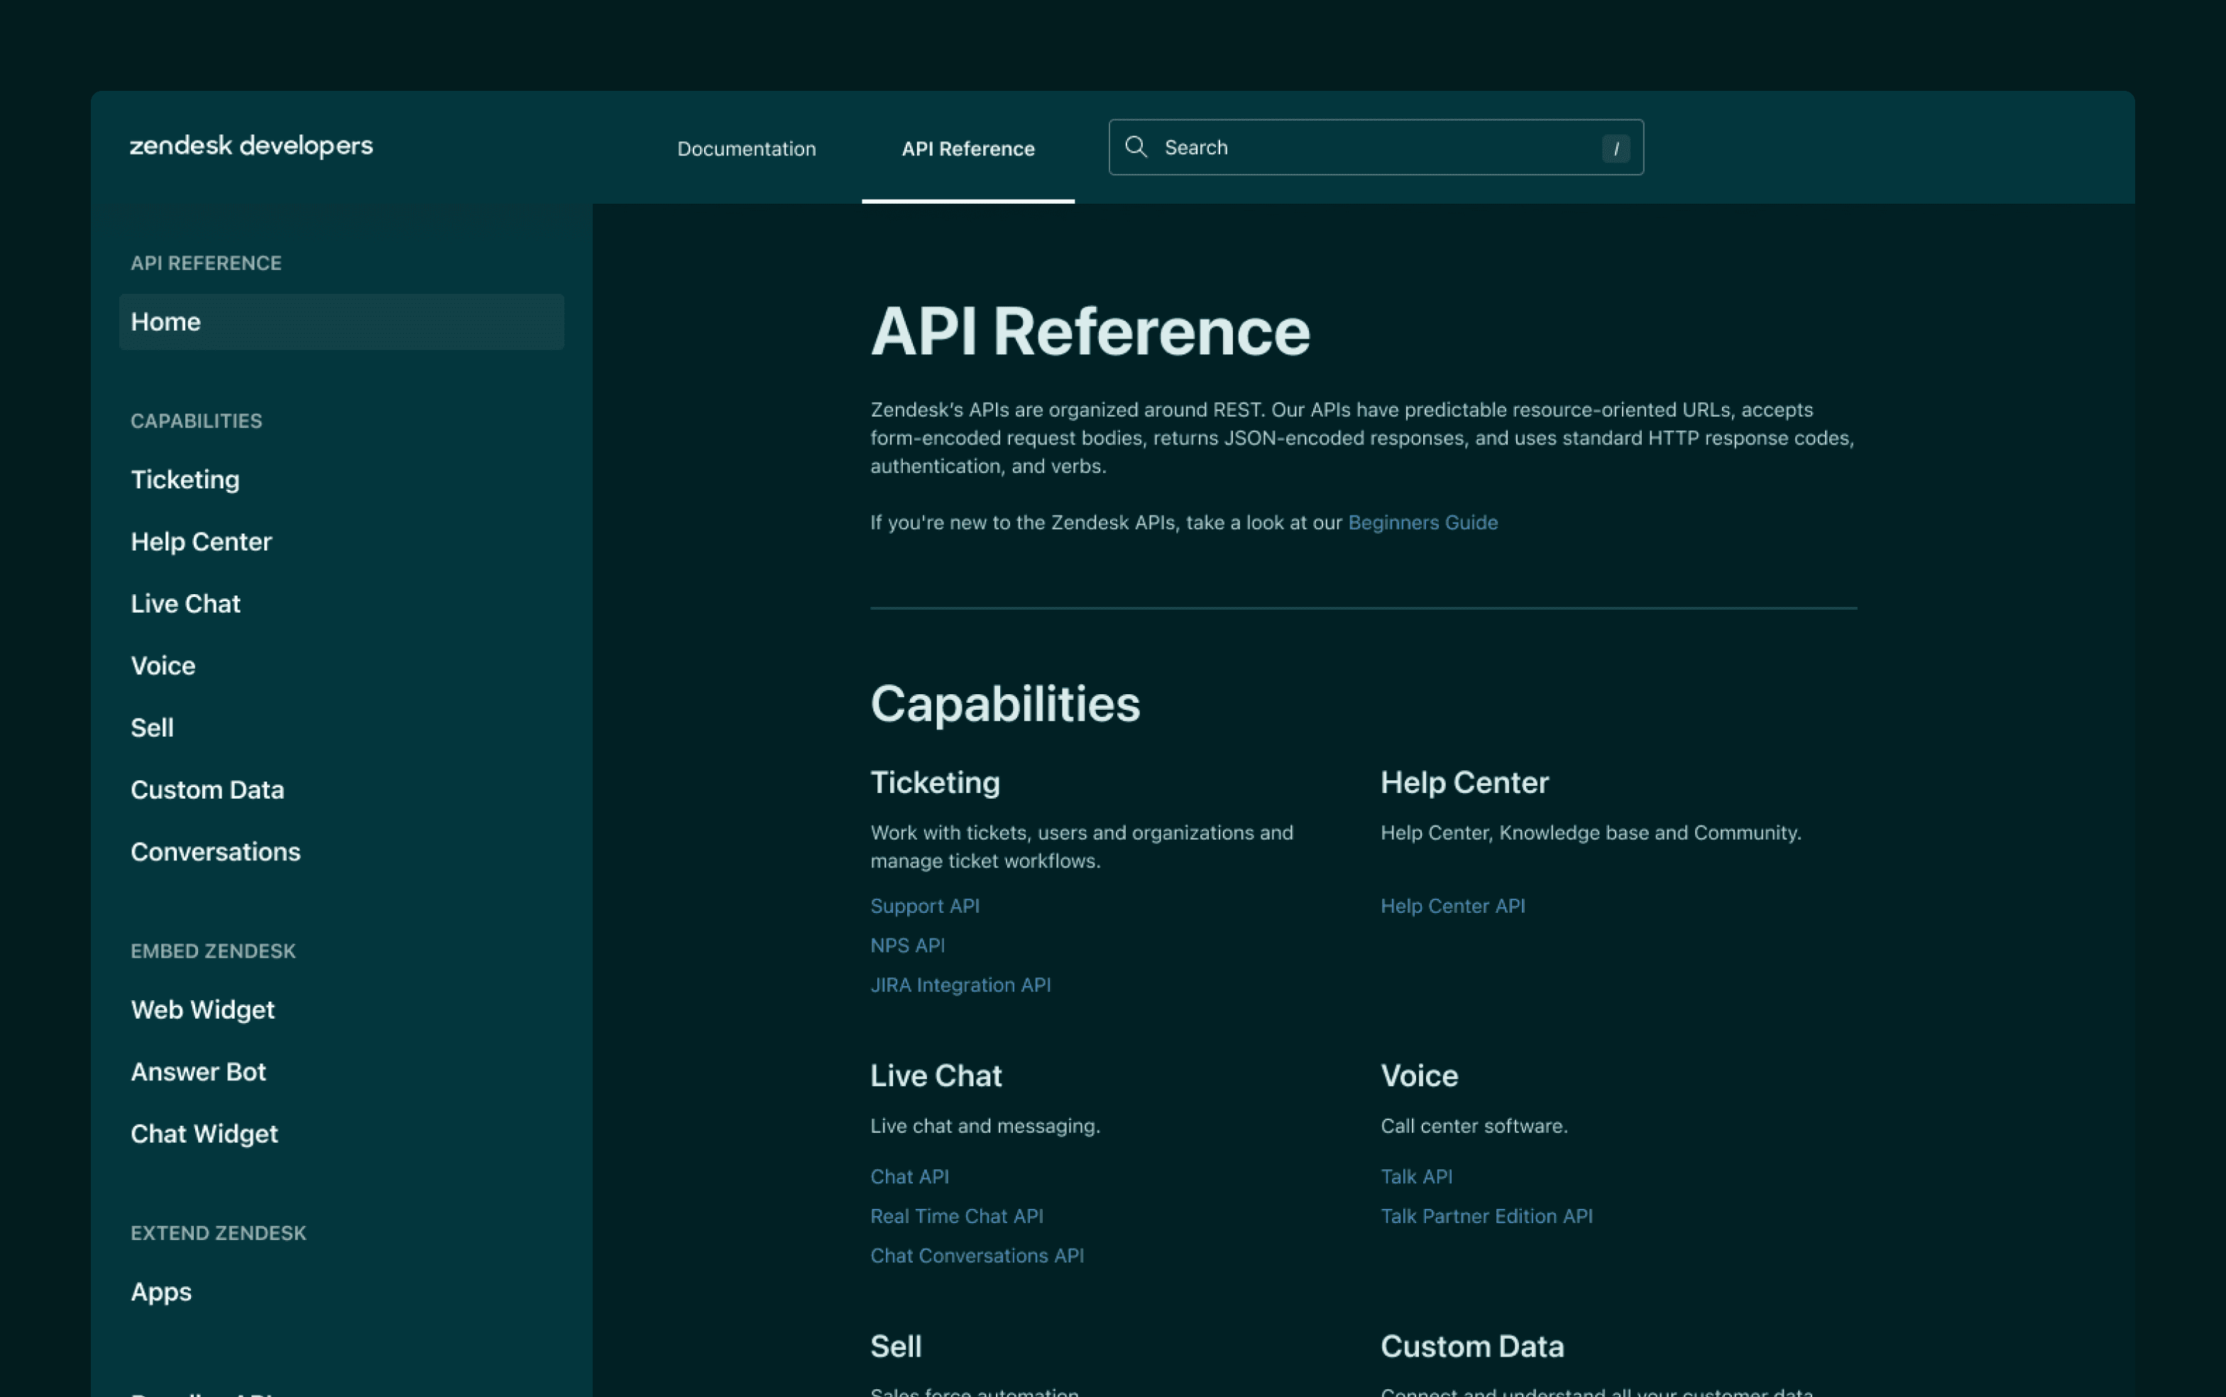This screenshot has width=2226, height=1397.
Task: Click the Custom Data section heading
Action: pos(1471,1346)
